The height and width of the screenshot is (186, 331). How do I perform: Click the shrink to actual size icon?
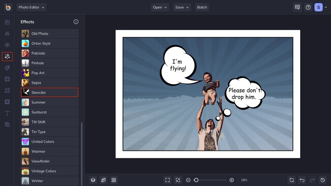point(178,180)
